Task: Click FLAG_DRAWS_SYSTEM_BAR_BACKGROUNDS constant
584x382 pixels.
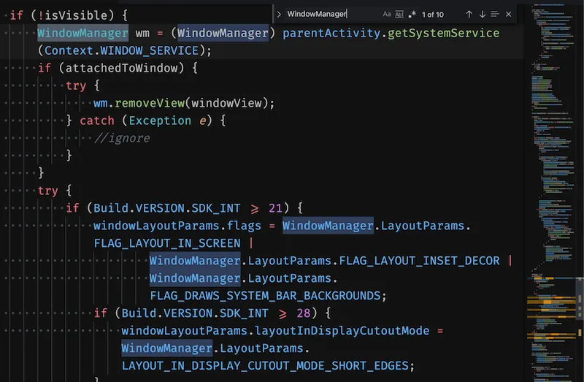Action: coord(268,296)
